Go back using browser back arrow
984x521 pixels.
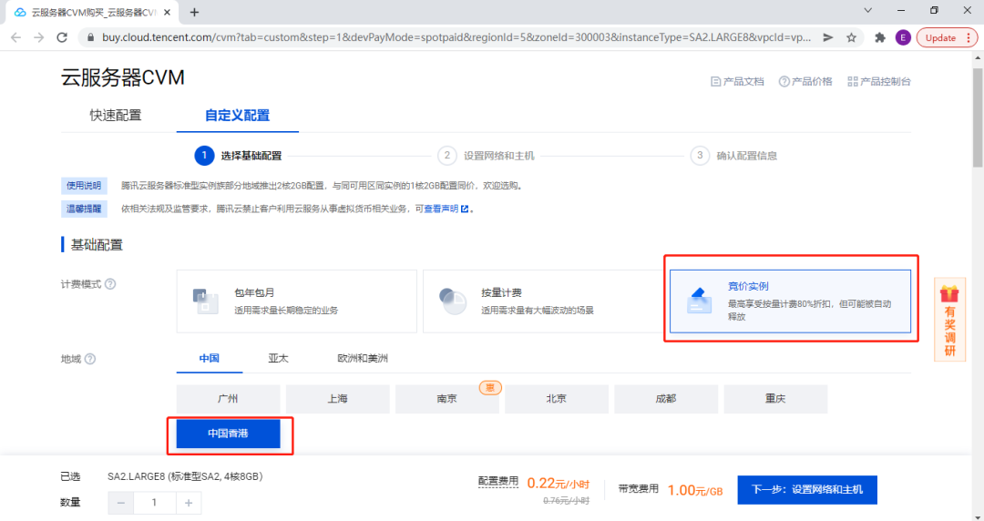[x=15, y=37]
